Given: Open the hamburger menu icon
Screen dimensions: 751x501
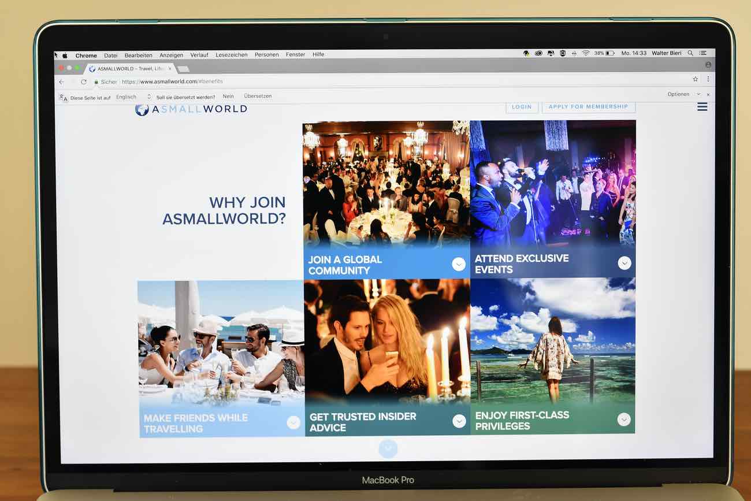Looking at the screenshot, I should click(x=702, y=106).
